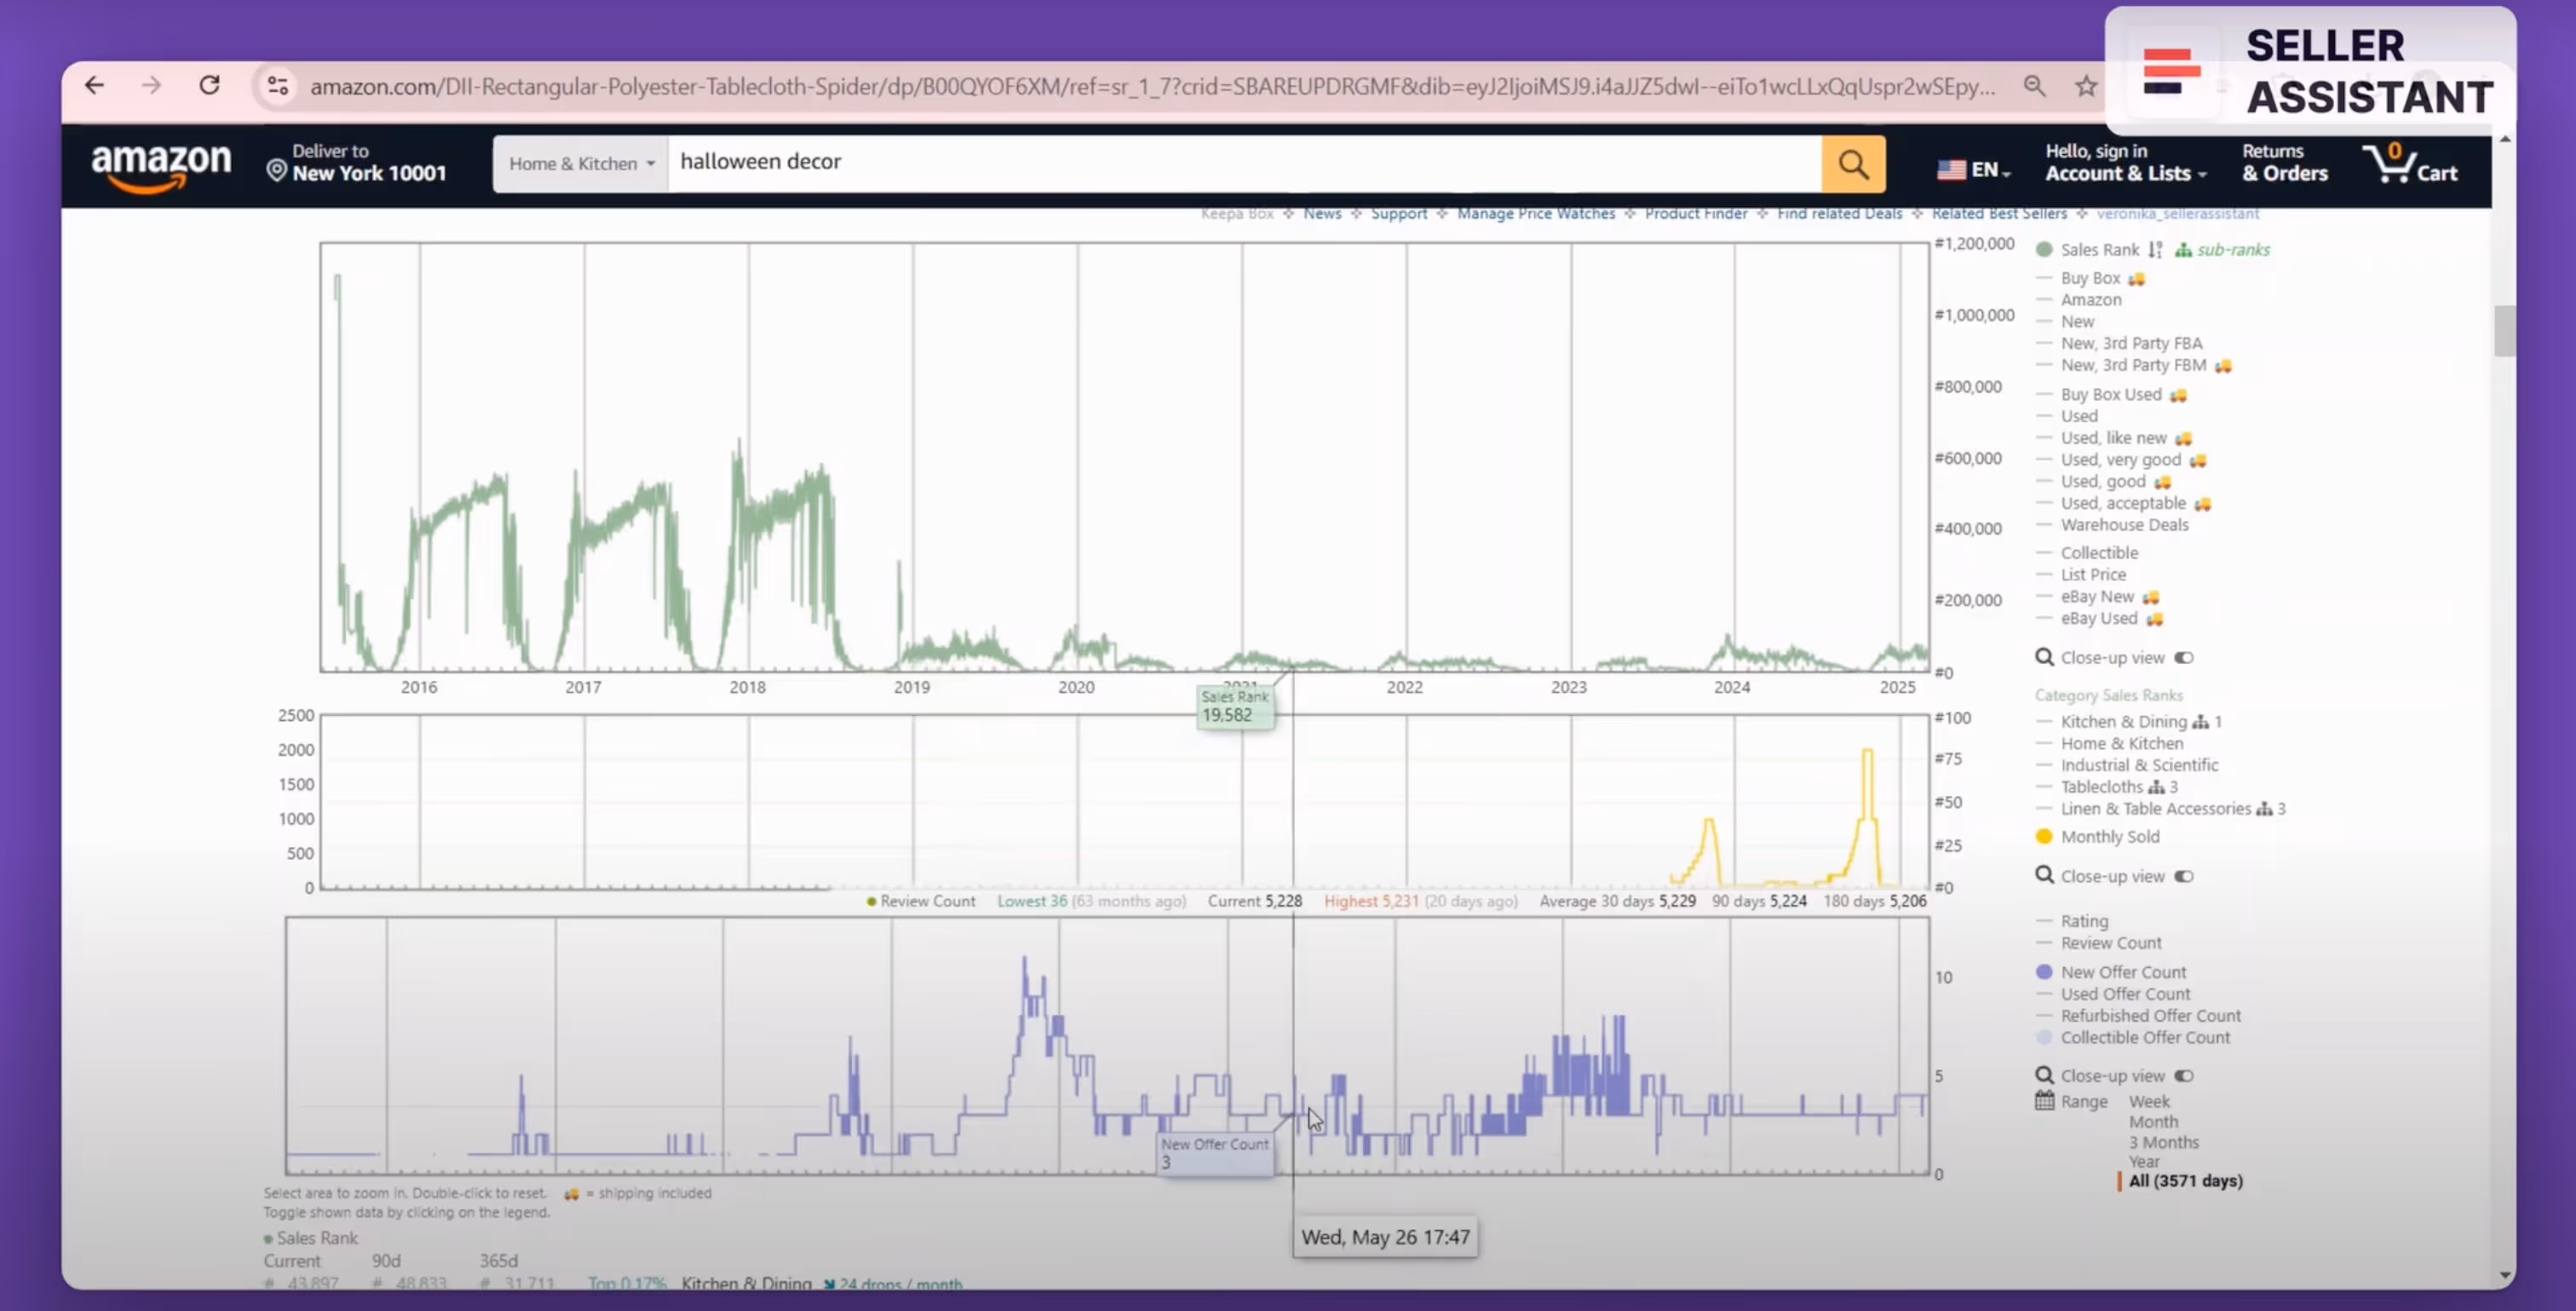The height and width of the screenshot is (1311, 2576).
Task: Bookmark this page with star icon
Action: tap(2085, 86)
